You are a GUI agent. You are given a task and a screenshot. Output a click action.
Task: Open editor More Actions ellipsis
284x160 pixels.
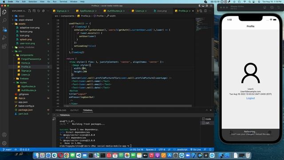[210, 11]
